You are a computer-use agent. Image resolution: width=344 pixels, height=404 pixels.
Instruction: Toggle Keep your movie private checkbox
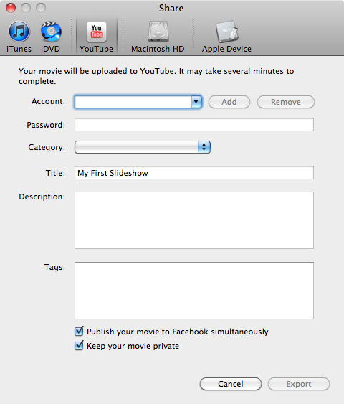tap(79, 345)
